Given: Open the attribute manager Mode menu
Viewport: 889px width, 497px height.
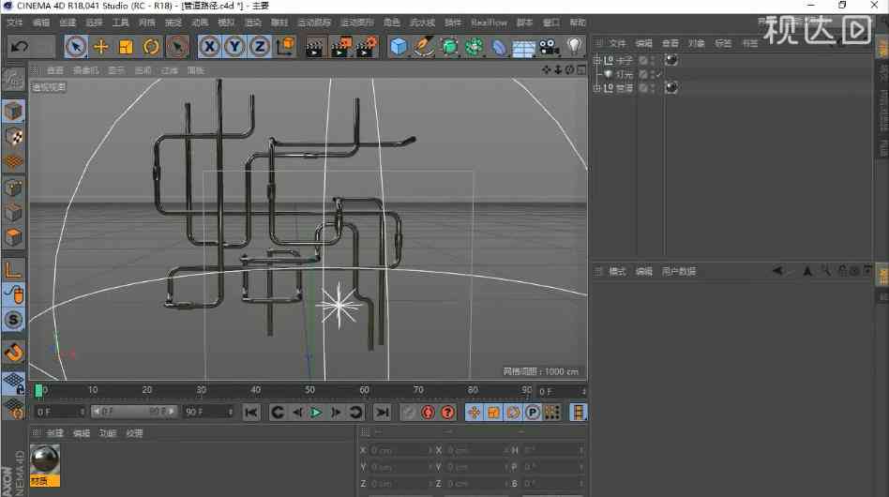Looking at the screenshot, I should tap(617, 271).
